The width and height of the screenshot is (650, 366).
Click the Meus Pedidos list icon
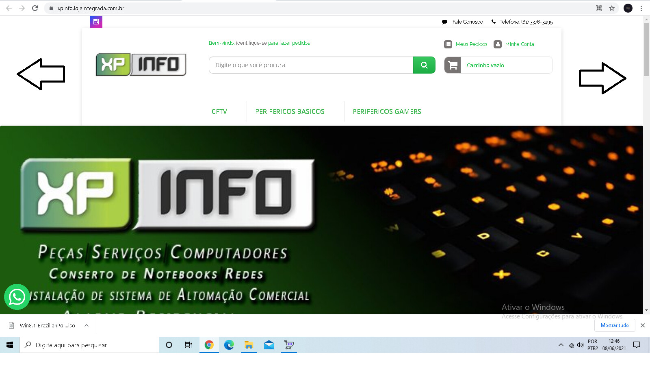[448, 44]
